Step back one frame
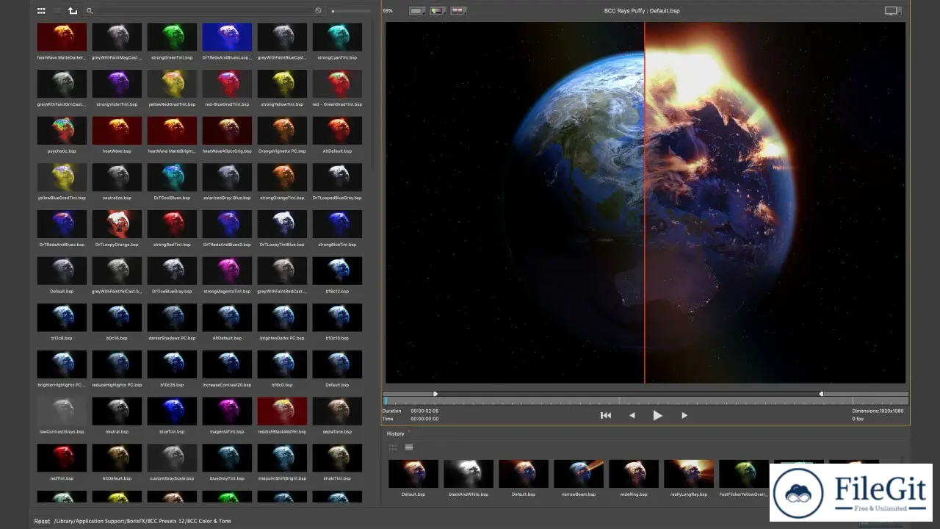 [x=632, y=415]
